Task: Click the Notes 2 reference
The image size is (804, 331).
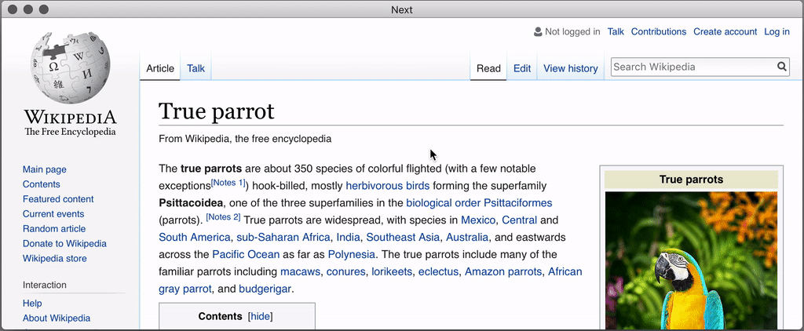Action: point(223,216)
